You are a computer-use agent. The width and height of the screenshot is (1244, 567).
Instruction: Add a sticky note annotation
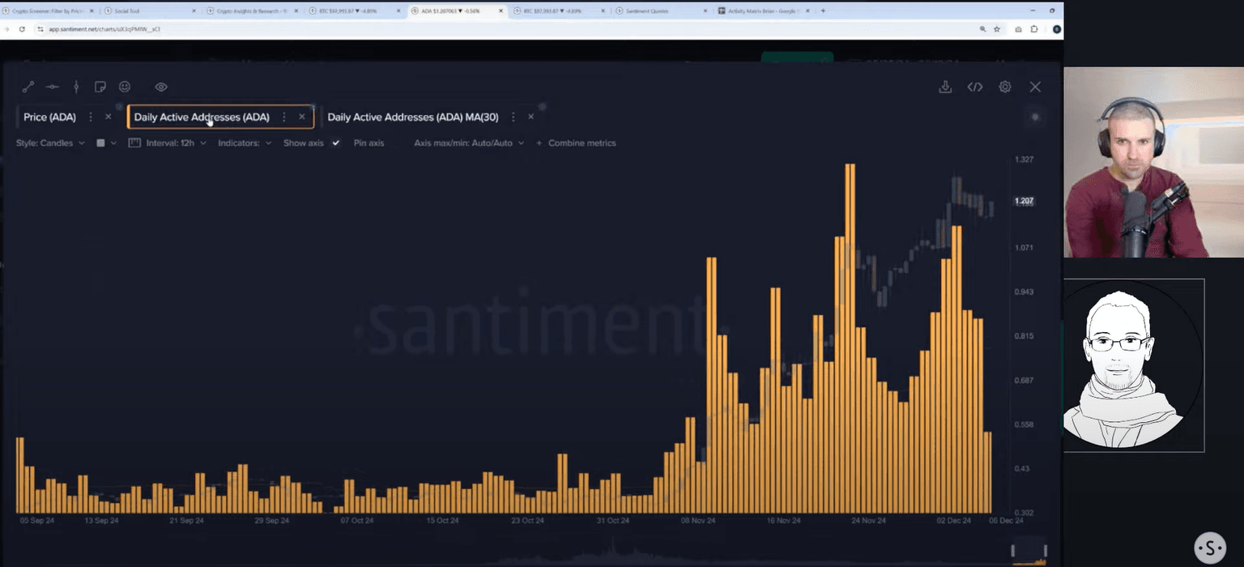point(100,87)
